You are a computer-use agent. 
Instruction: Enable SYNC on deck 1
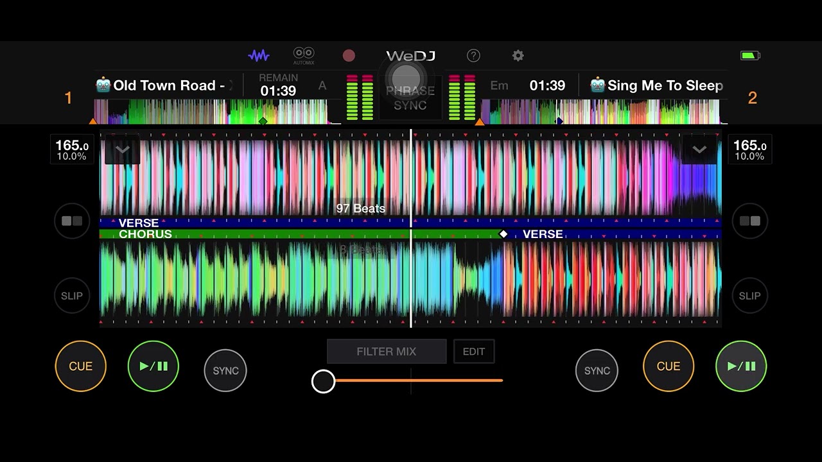[x=225, y=370]
